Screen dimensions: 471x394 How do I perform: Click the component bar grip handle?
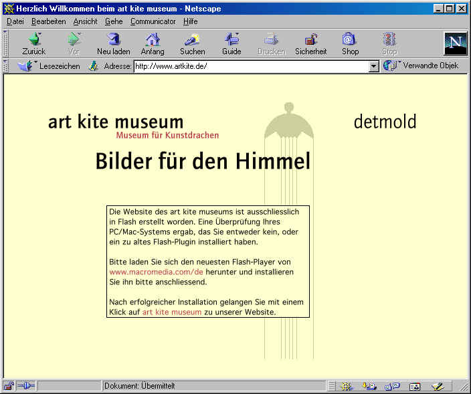[x=332, y=386]
